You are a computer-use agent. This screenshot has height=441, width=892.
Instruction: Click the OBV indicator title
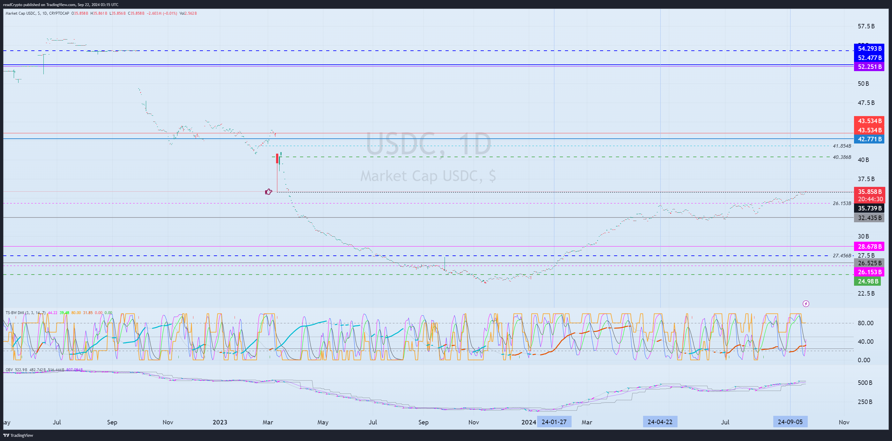pos(9,370)
